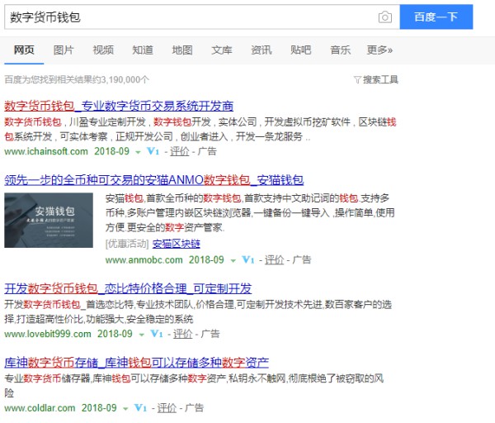Screen dimensions: 495x423
Task: Click the www.lovebit999.com URL
Action: point(48,334)
